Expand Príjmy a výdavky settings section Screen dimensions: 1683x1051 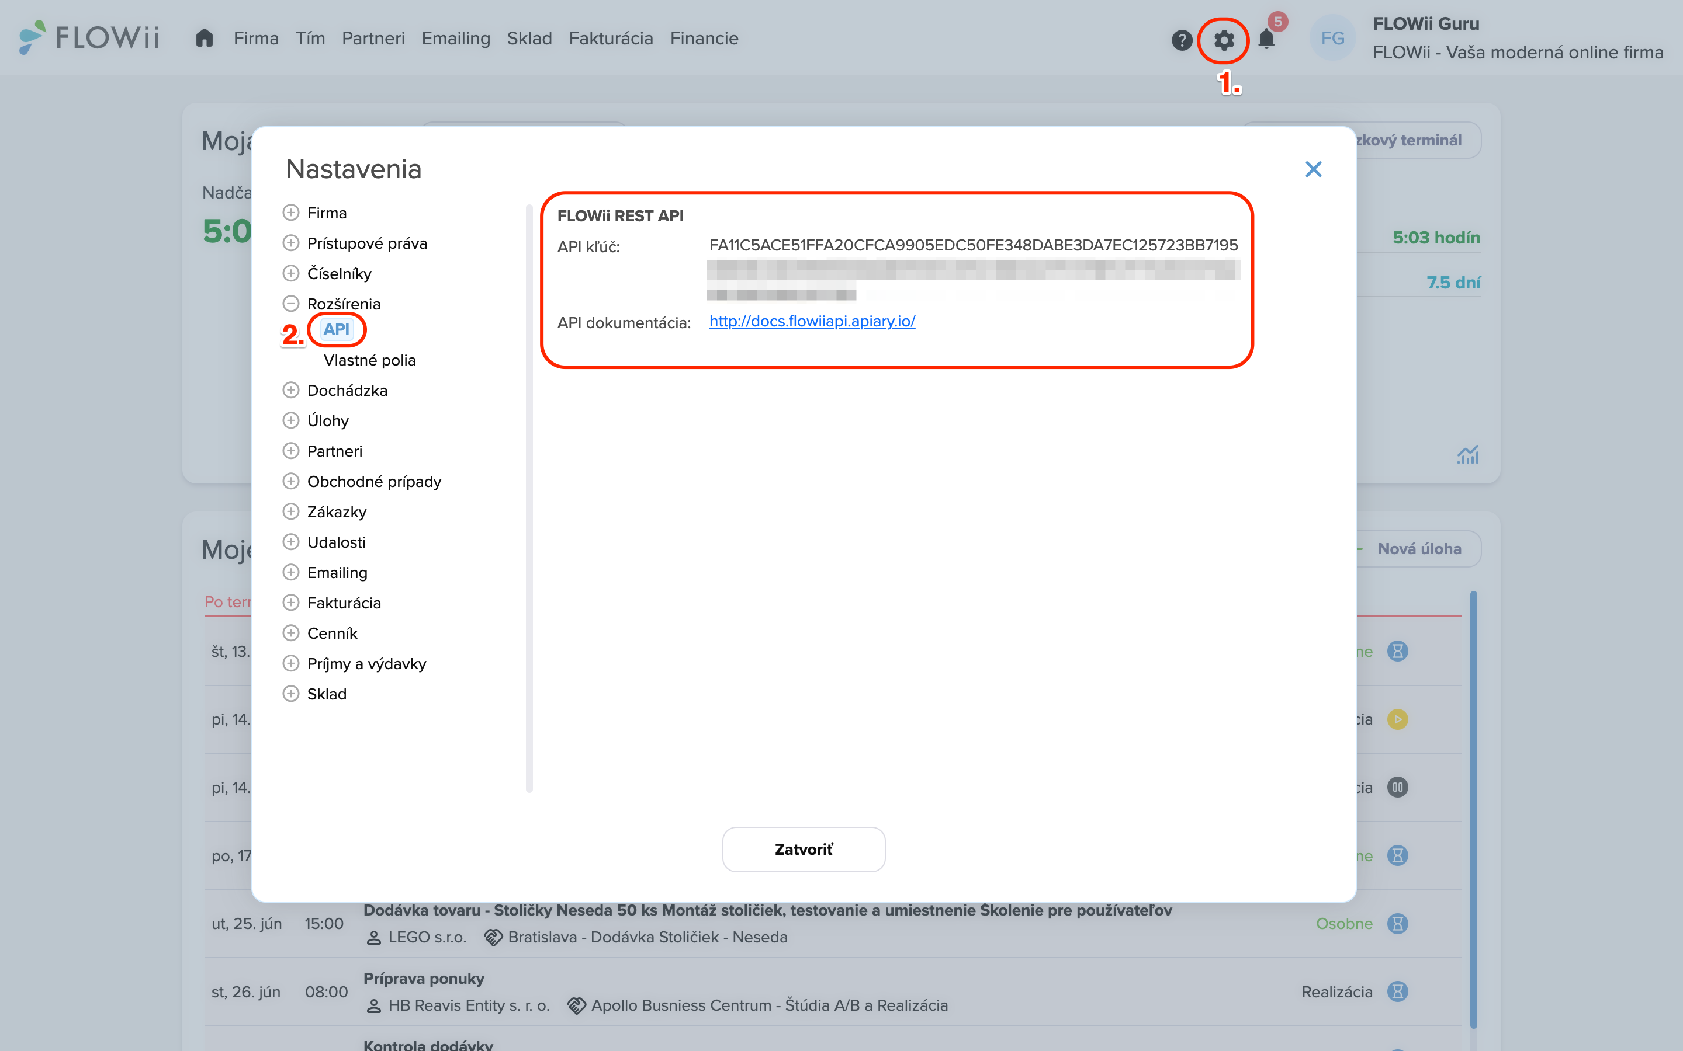tap(290, 663)
